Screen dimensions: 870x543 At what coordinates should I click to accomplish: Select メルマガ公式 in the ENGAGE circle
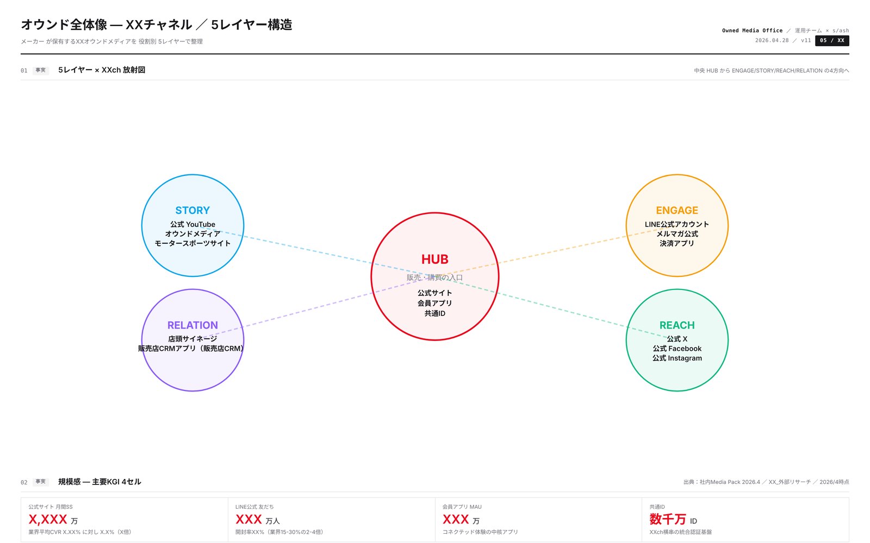(x=677, y=234)
